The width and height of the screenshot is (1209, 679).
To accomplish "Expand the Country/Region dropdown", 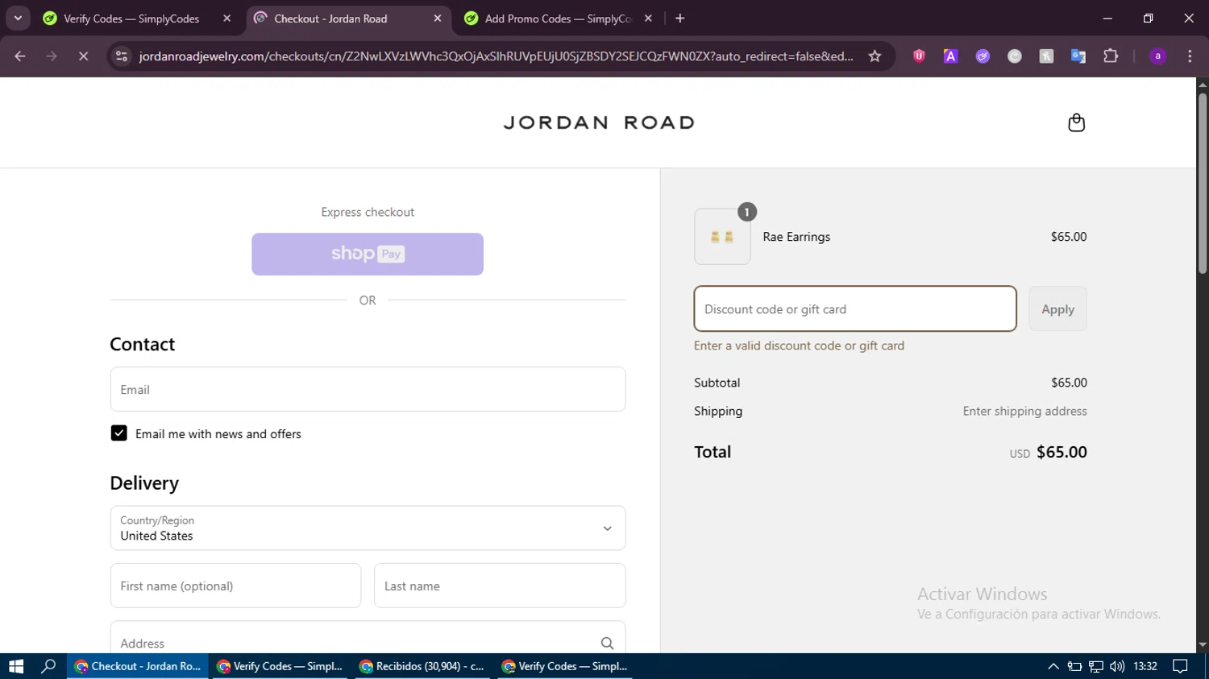I will pos(368,528).
